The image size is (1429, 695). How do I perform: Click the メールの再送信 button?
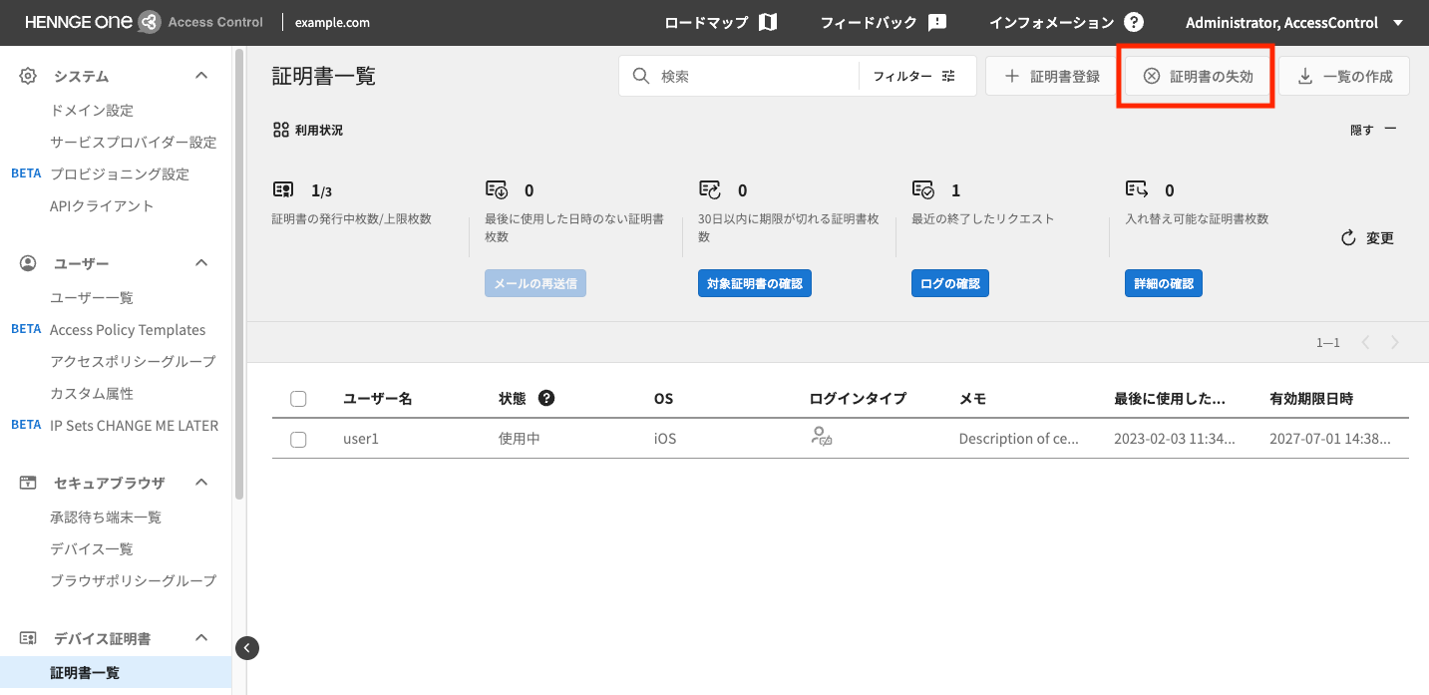(536, 284)
